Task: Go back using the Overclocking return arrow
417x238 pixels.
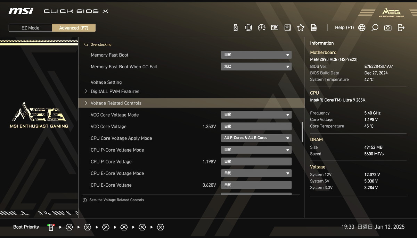Action: (x=85, y=44)
